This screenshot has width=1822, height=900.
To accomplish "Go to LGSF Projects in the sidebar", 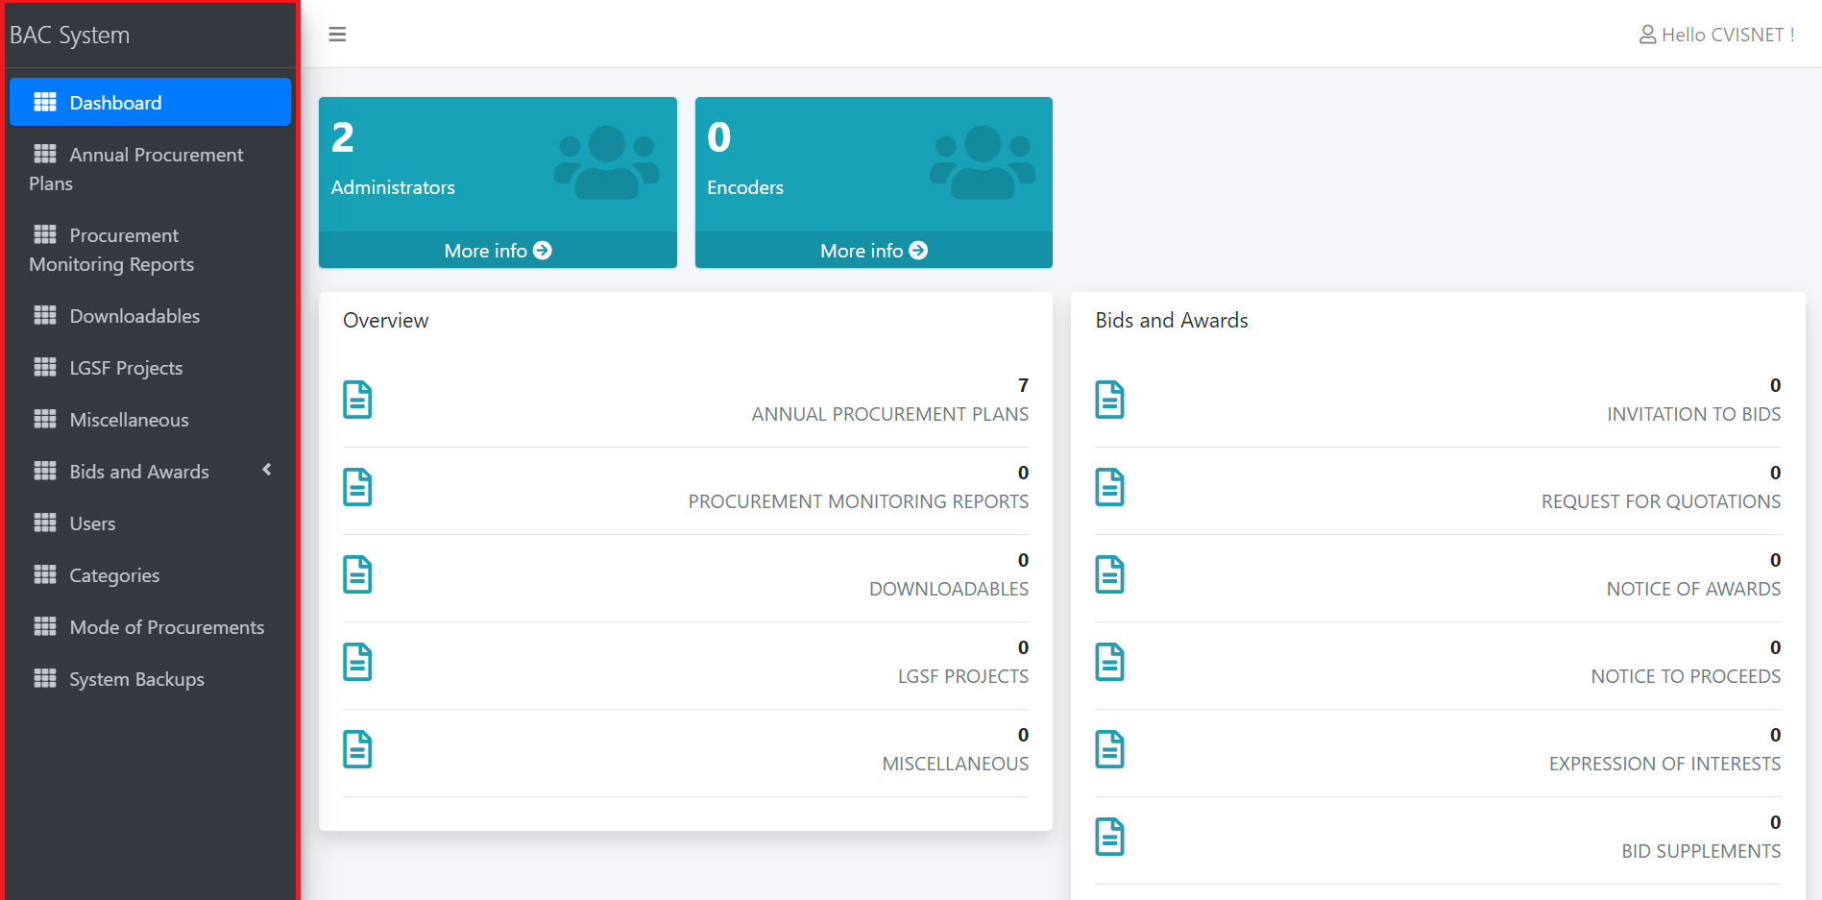I will [x=150, y=367].
